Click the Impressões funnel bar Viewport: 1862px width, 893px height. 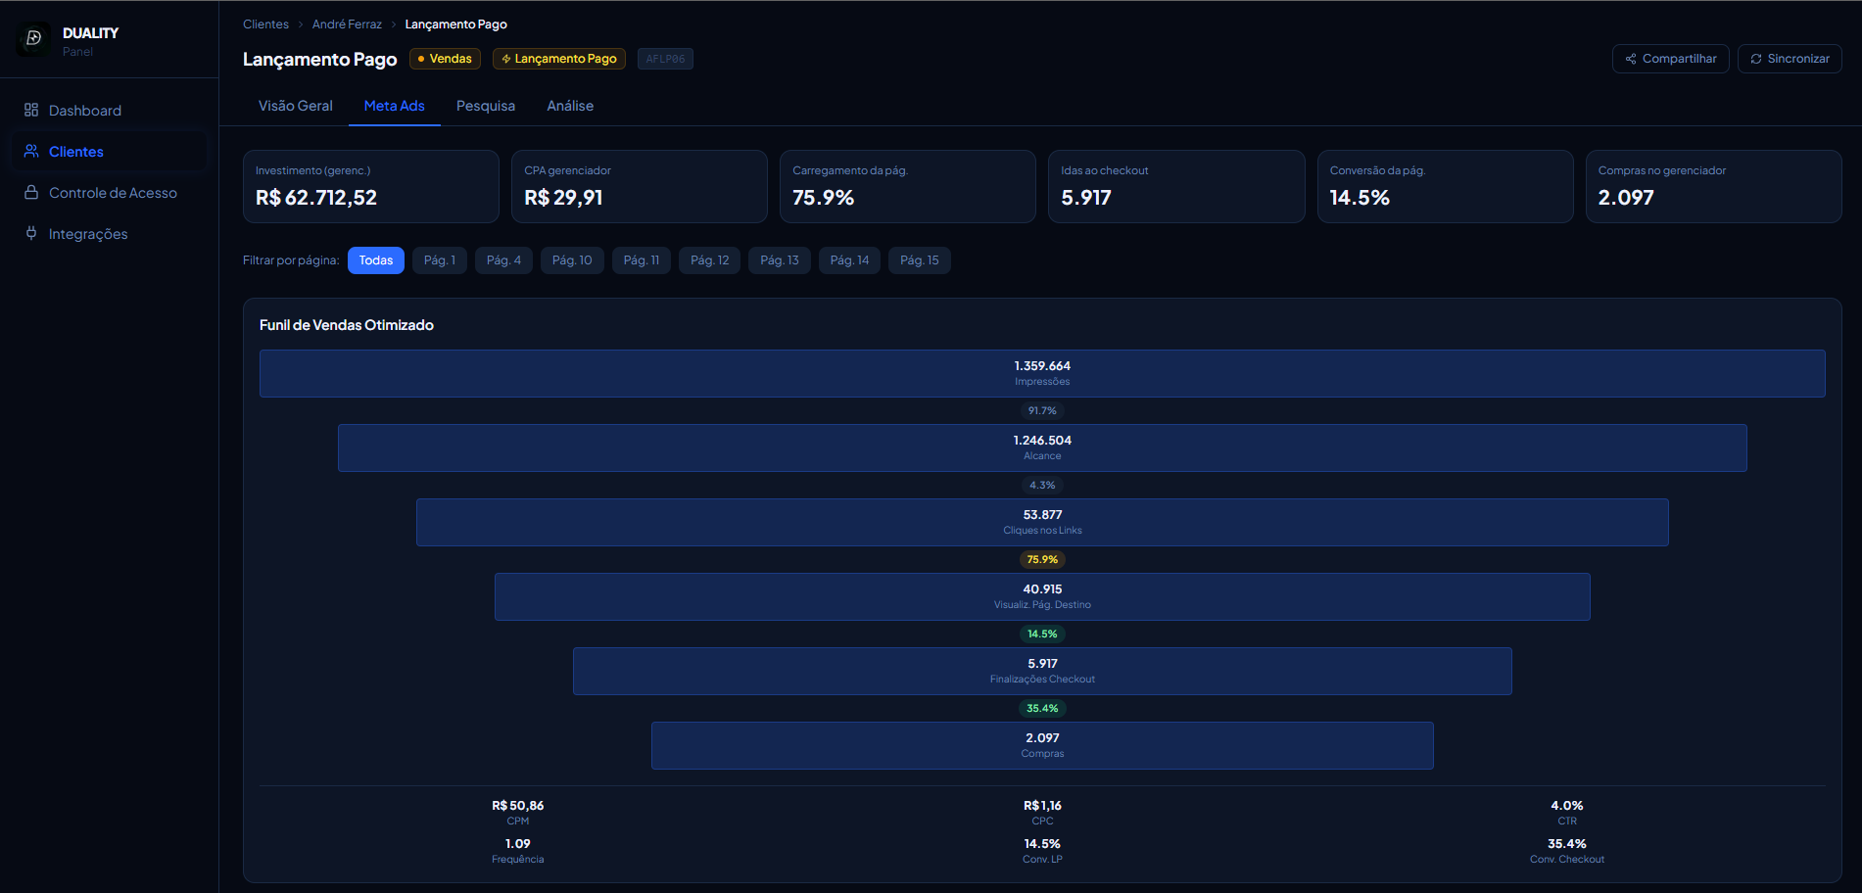click(1042, 373)
